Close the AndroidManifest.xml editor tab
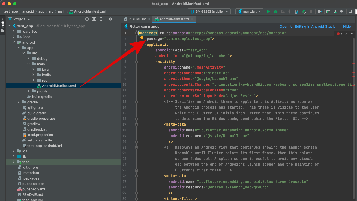The width and height of the screenshot is (357, 201). [192, 19]
